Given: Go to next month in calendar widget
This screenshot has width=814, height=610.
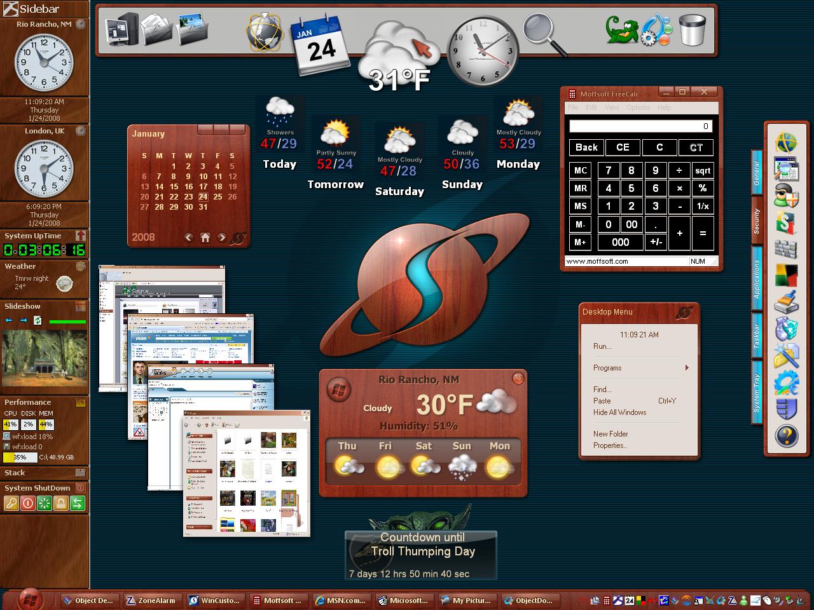Looking at the screenshot, I should [x=221, y=238].
